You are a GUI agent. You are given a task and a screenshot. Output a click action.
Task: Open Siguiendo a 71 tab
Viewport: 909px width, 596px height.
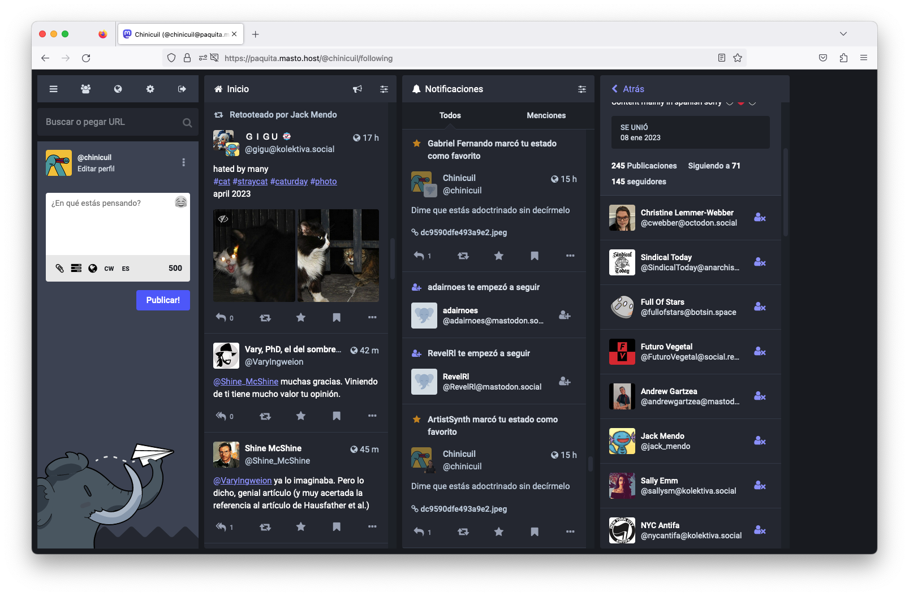coord(714,166)
